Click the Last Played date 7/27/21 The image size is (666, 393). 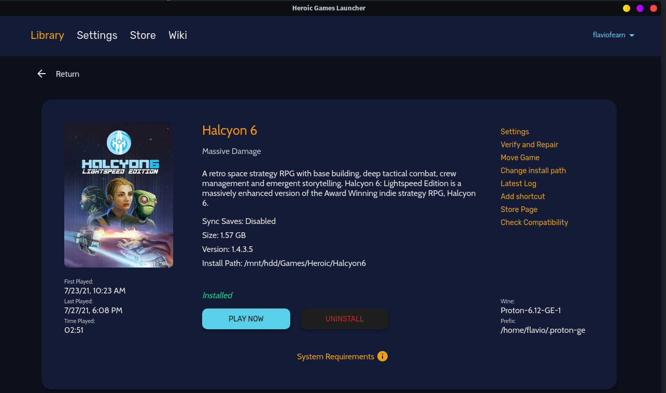[93, 311]
